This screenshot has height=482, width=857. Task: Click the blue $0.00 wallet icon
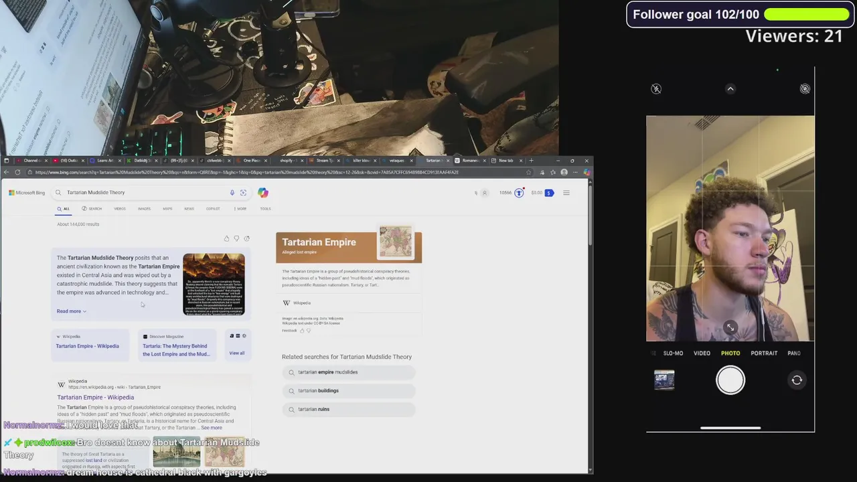(x=549, y=193)
